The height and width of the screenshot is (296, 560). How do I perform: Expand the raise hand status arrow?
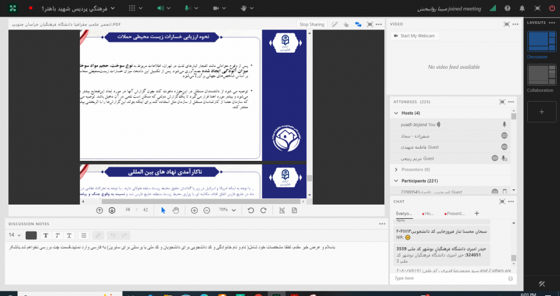[x=252, y=8]
